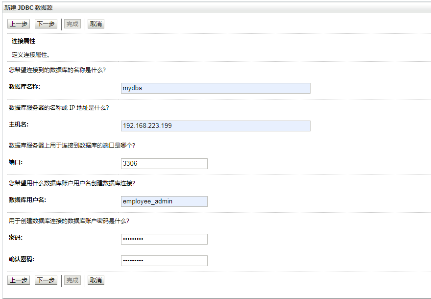
Task: Select the port field showing 3306
Action: click(x=164, y=164)
